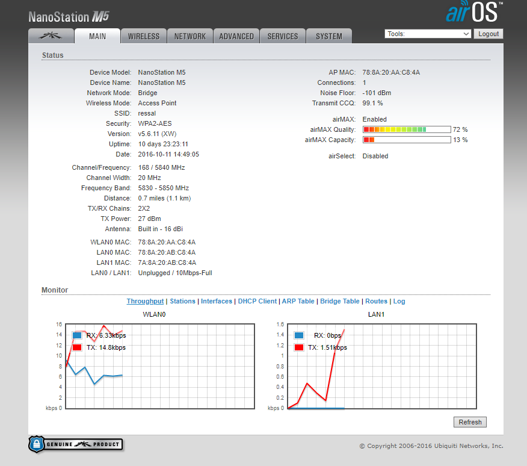
Task: Click the firmware version v5.6.11 (XW)
Action: [157, 134]
